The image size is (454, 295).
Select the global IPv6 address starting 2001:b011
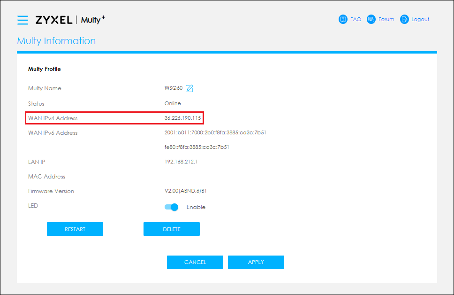point(215,132)
